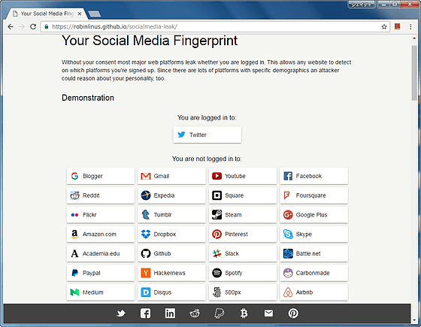Click the Expedia plane icon
Viewport: 421px width, 327px height.
pos(146,195)
